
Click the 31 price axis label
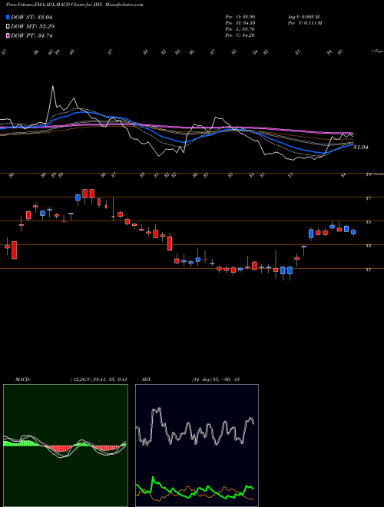[x=368, y=270]
